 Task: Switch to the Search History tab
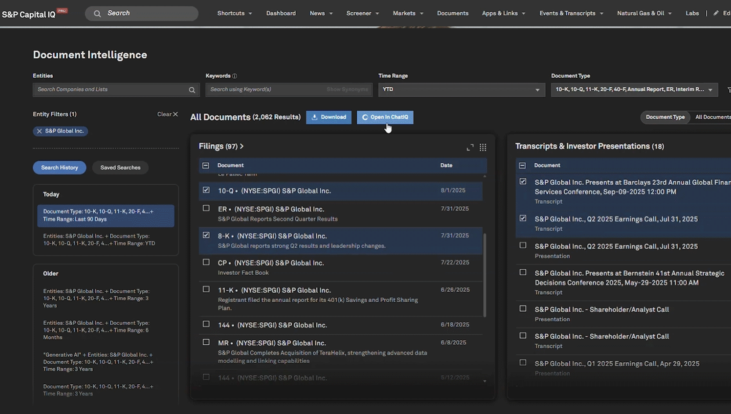pos(60,168)
